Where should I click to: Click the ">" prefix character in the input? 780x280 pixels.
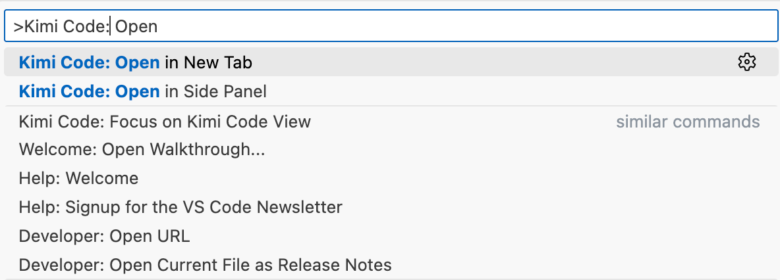click(18, 27)
